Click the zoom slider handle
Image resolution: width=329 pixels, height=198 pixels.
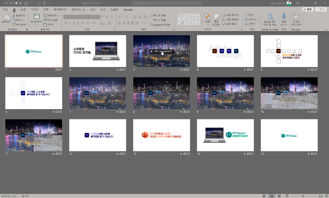(x=304, y=196)
